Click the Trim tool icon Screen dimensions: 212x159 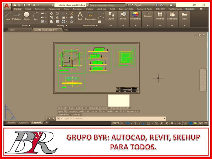pyautogui.click(x=63, y=13)
